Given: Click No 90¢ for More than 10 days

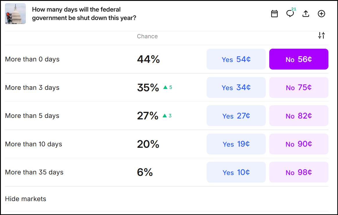Looking at the screenshot, I should click(299, 144).
